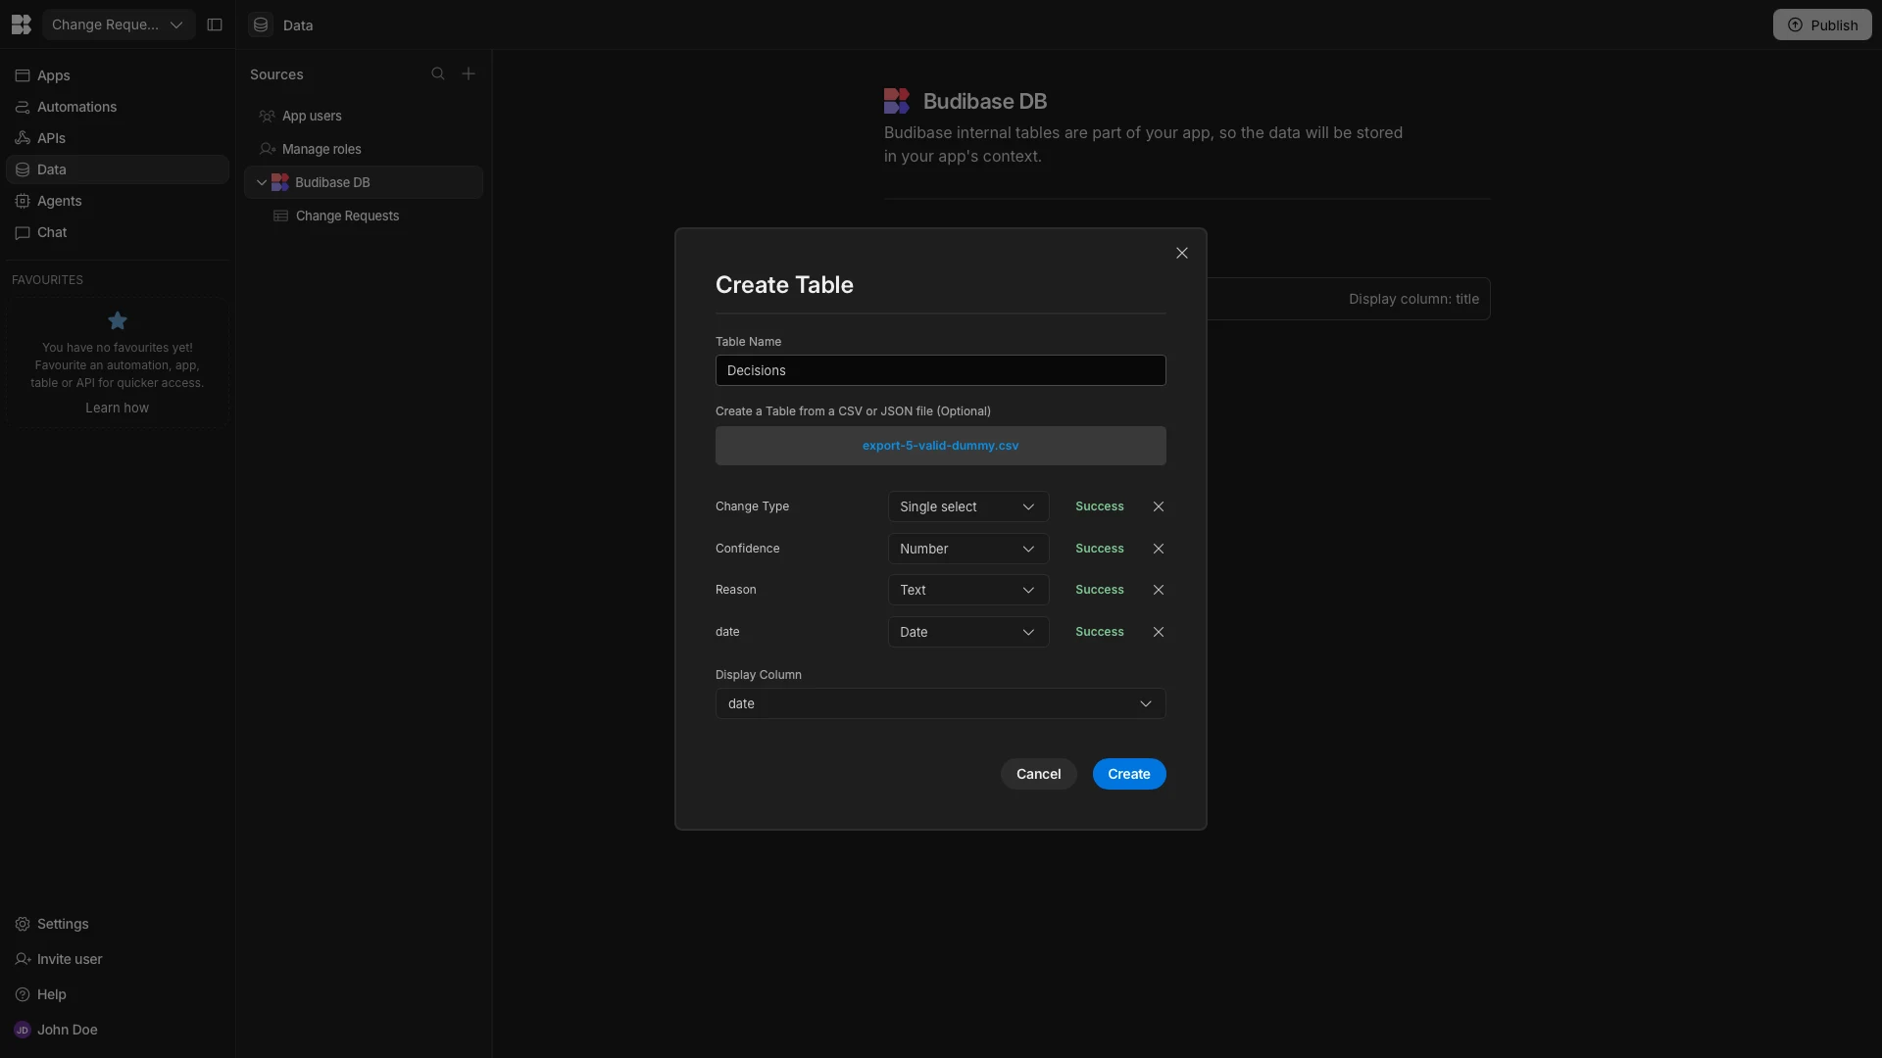Open Chat section

118,232
